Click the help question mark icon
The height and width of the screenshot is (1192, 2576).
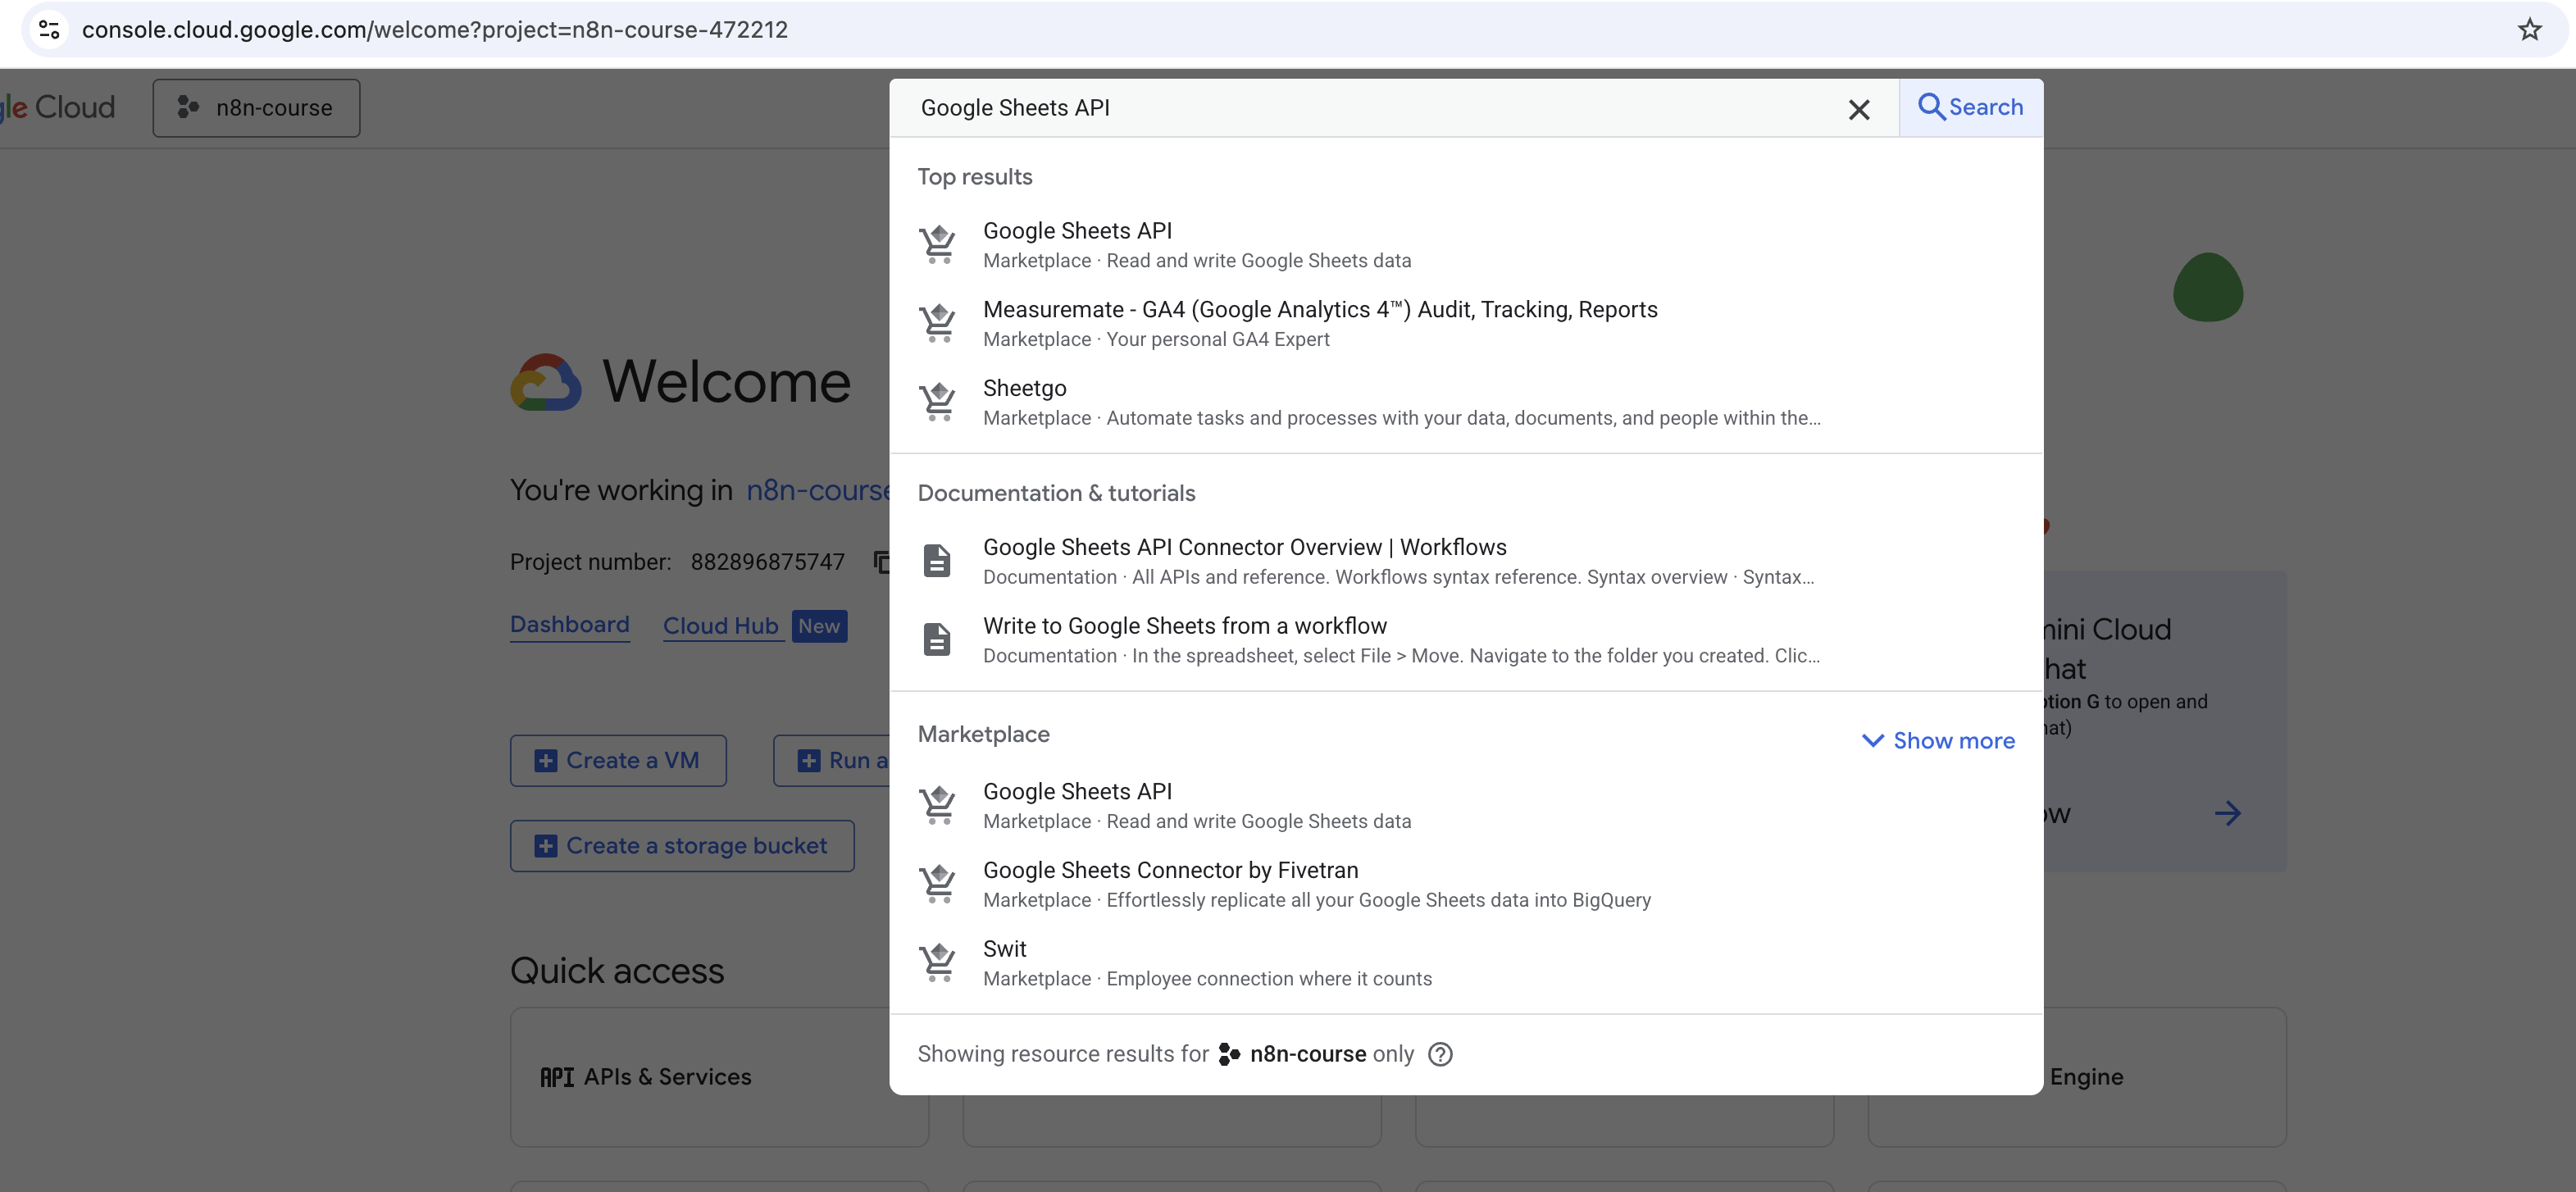click(x=1440, y=1054)
